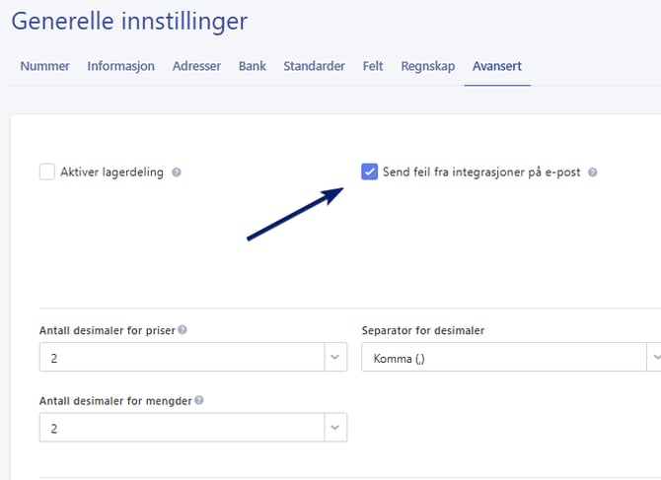661x480 pixels.
Task: Go to the Adresser tab
Action: (x=196, y=66)
